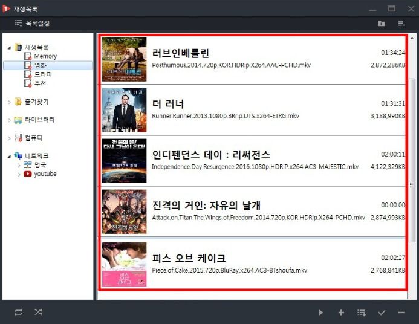Select the 러브인베를린 title
Viewport: 419px width, 324px height.
tap(181, 53)
